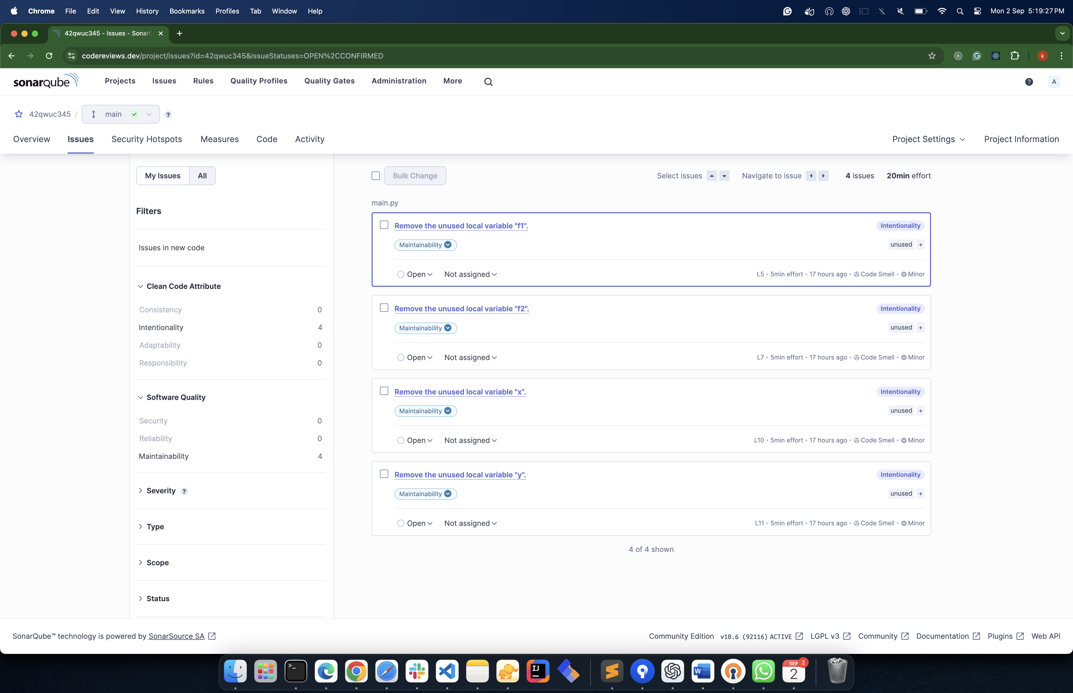This screenshot has width=1073, height=693.
Task: Open Rules in top navigation
Action: click(x=203, y=81)
